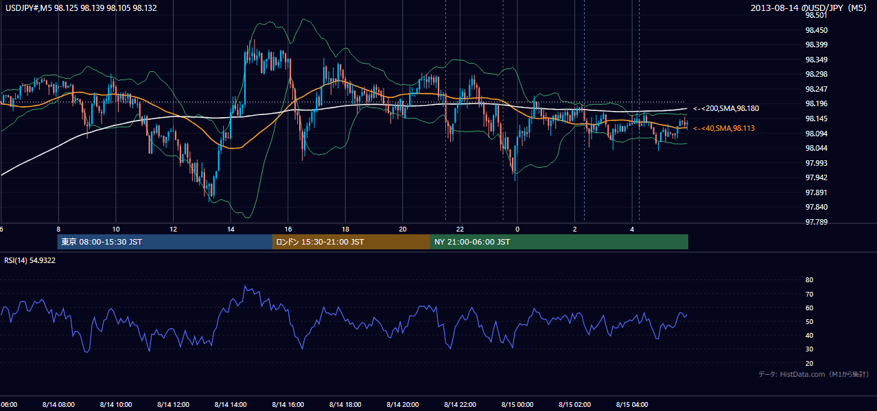
Task: Click the date label 8/14 12:00
Action: tap(173, 404)
